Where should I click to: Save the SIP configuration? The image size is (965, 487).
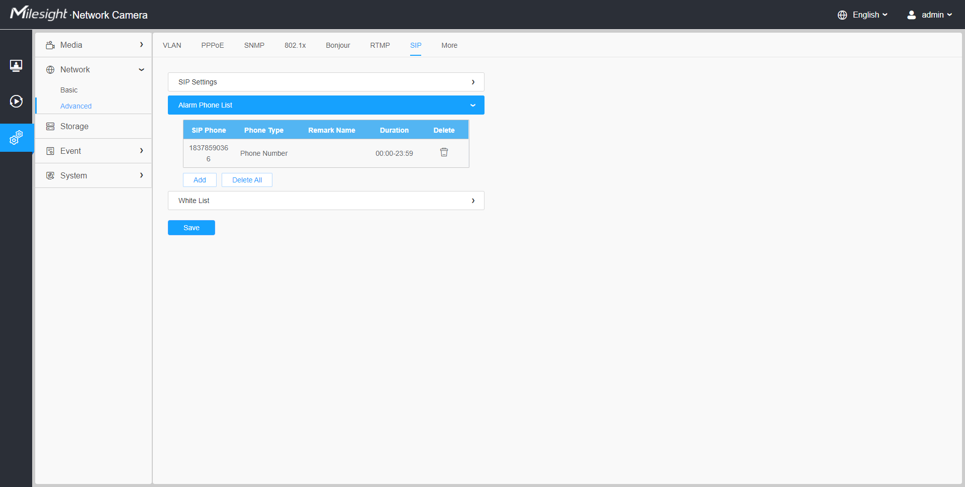(x=191, y=228)
